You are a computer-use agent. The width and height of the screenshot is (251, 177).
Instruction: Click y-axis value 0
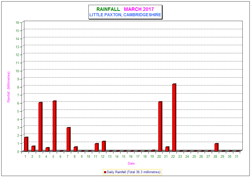[x=18, y=151]
